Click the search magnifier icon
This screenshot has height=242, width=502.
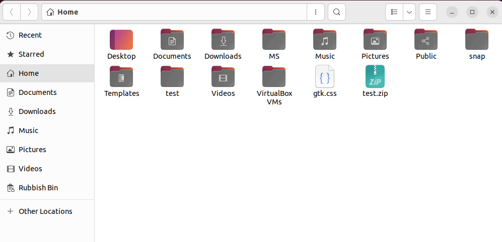tap(337, 12)
